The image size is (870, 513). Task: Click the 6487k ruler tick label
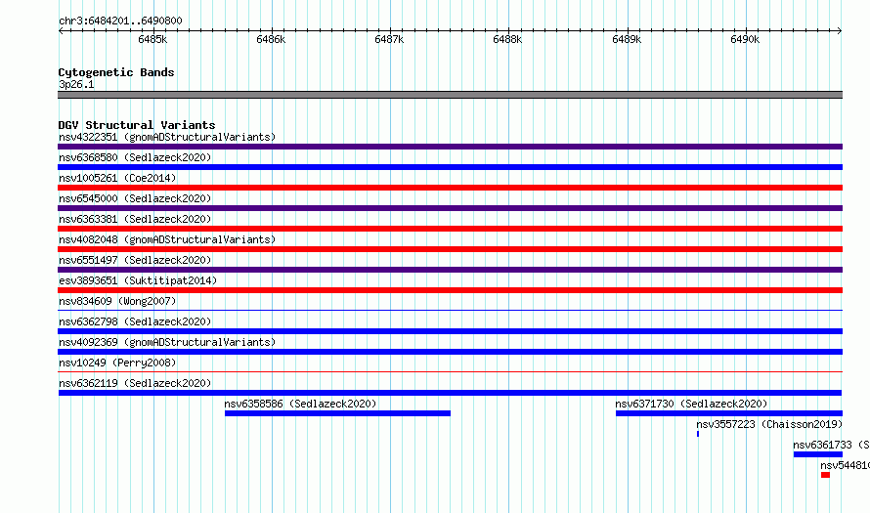[x=389, y=39]
